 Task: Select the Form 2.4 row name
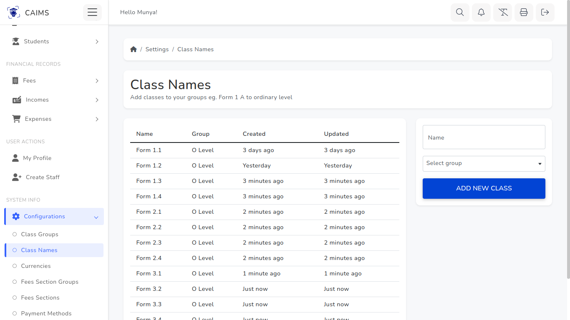click(149, 258)
